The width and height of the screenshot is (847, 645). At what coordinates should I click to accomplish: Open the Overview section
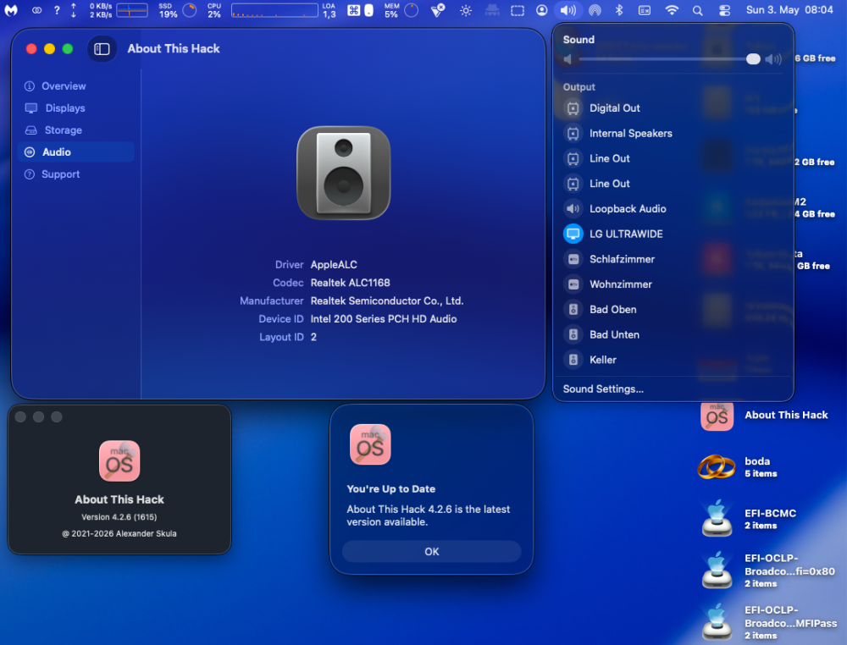(75, 86)
